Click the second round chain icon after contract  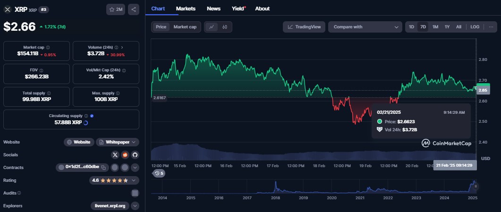[x=125, y=168]
